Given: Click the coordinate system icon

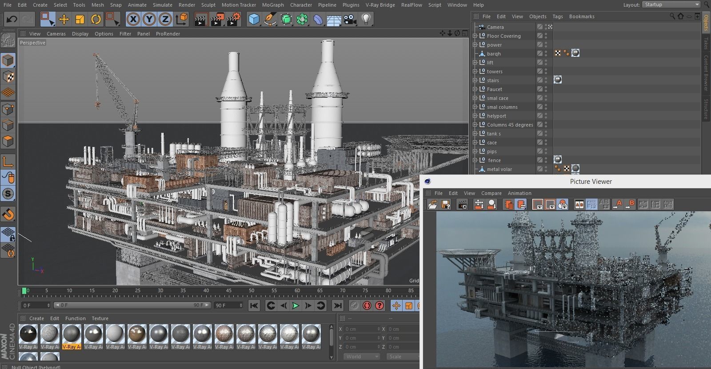Looking at the screenshot, I should click(182, 19).
